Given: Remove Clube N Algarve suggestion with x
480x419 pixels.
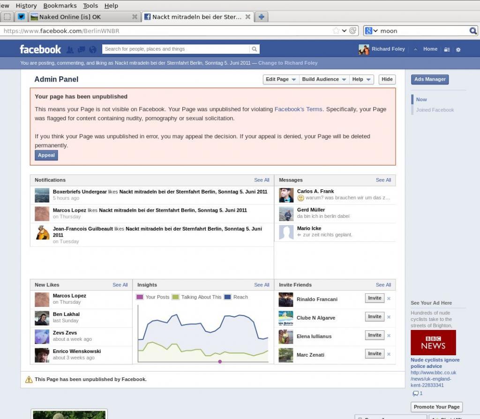Looking at the screenshot, I should pos(389,317).
